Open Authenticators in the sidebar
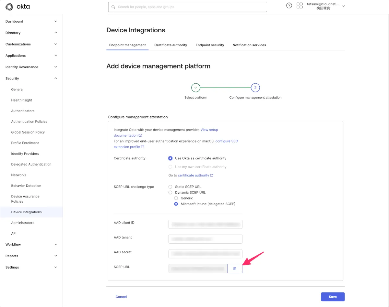This screenshot has height=307, width=389. 23,111
